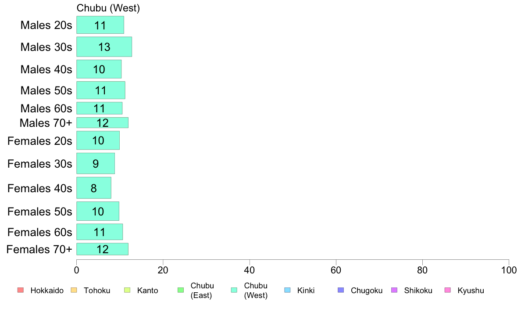Image resolution: width=521 pixels, height=323 pixels.
Task: Click the 100 tick label on x-axis
Action: 509,270
